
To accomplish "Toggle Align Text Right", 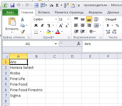I will (89, 25).
